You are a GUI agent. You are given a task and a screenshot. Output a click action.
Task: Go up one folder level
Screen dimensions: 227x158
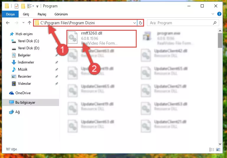[x=30, y=23]
